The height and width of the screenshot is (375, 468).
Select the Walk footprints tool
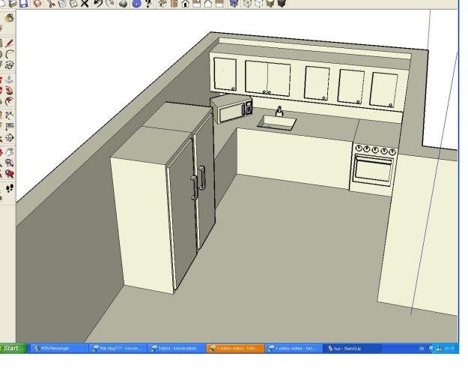(10, 190)
